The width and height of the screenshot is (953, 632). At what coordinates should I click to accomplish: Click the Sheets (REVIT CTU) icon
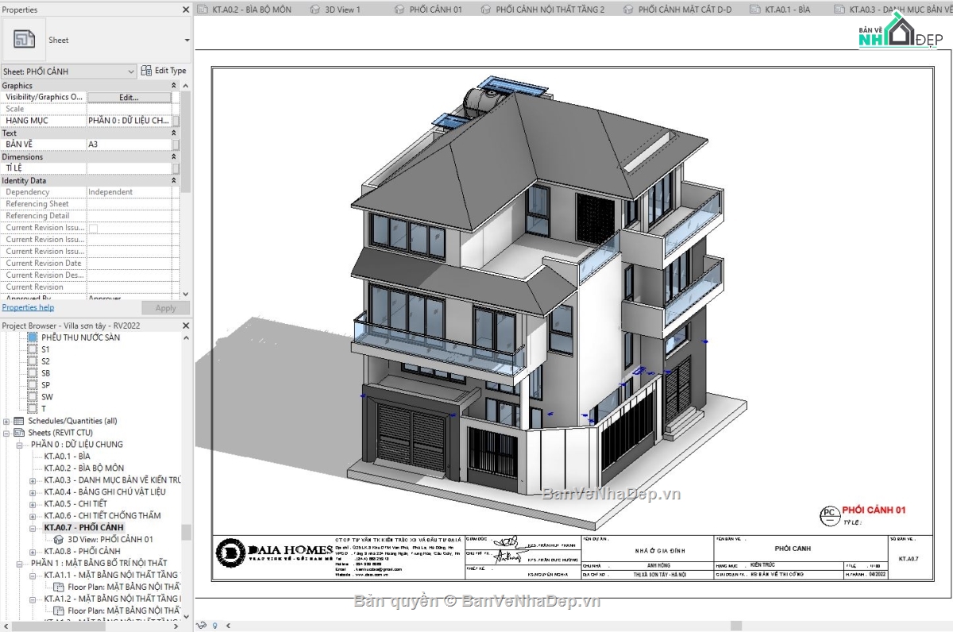[19, 433]
